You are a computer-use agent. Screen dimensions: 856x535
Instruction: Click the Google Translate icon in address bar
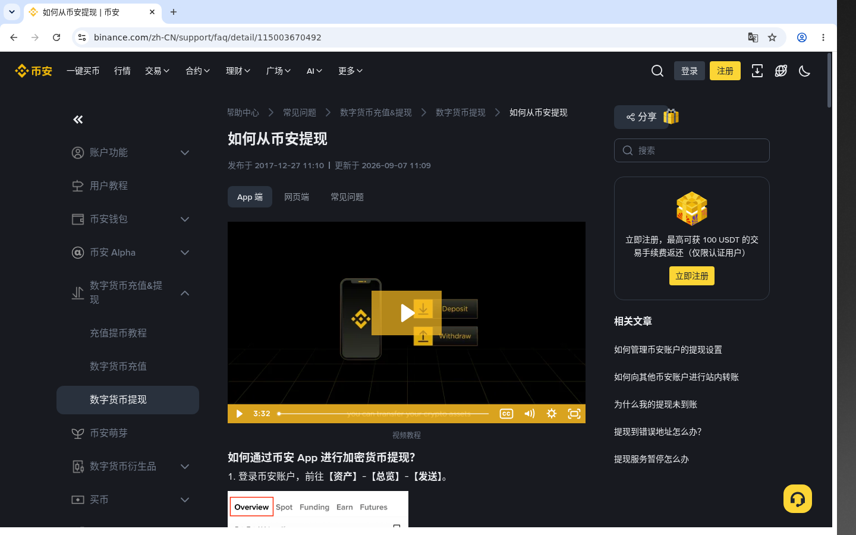[x=753, y=37]
